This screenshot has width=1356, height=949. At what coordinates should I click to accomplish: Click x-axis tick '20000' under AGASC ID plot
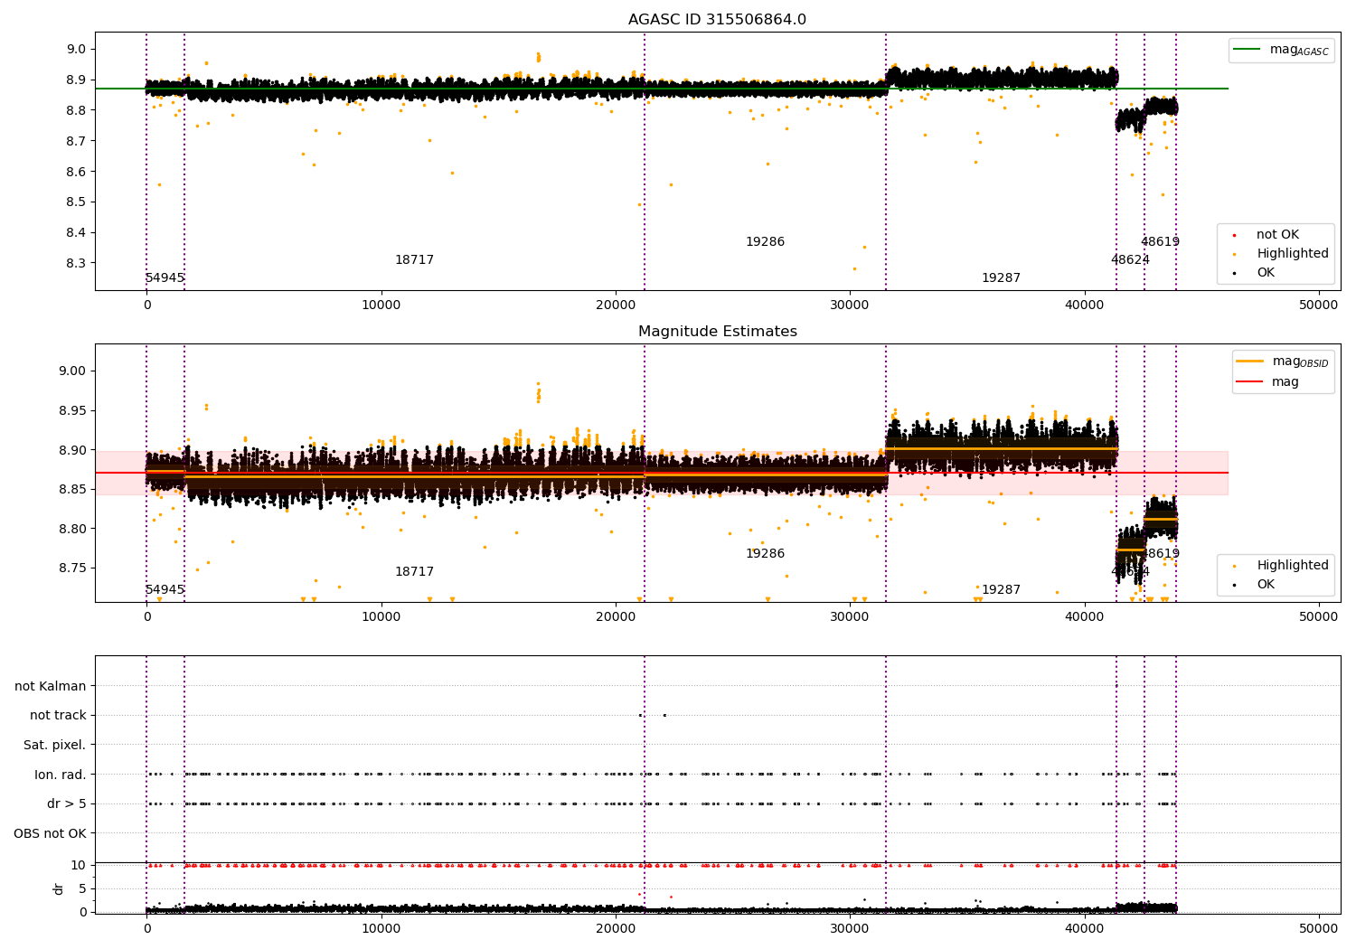616,305
